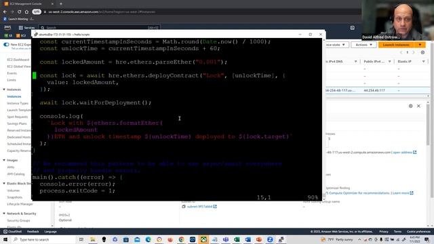The width and height of the screenshot is (434, 244).
Task: Open EC2 Global View in the sidebar
Action: point(19,66)
